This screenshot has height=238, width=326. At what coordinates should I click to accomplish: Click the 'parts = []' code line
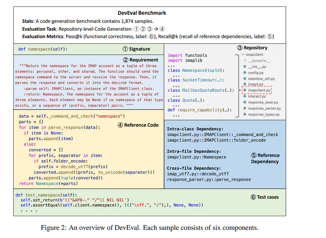31,122
